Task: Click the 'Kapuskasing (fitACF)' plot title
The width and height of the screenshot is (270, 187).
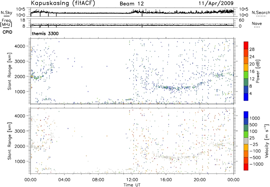Action: pyautogui.click(x=63, y=3)
